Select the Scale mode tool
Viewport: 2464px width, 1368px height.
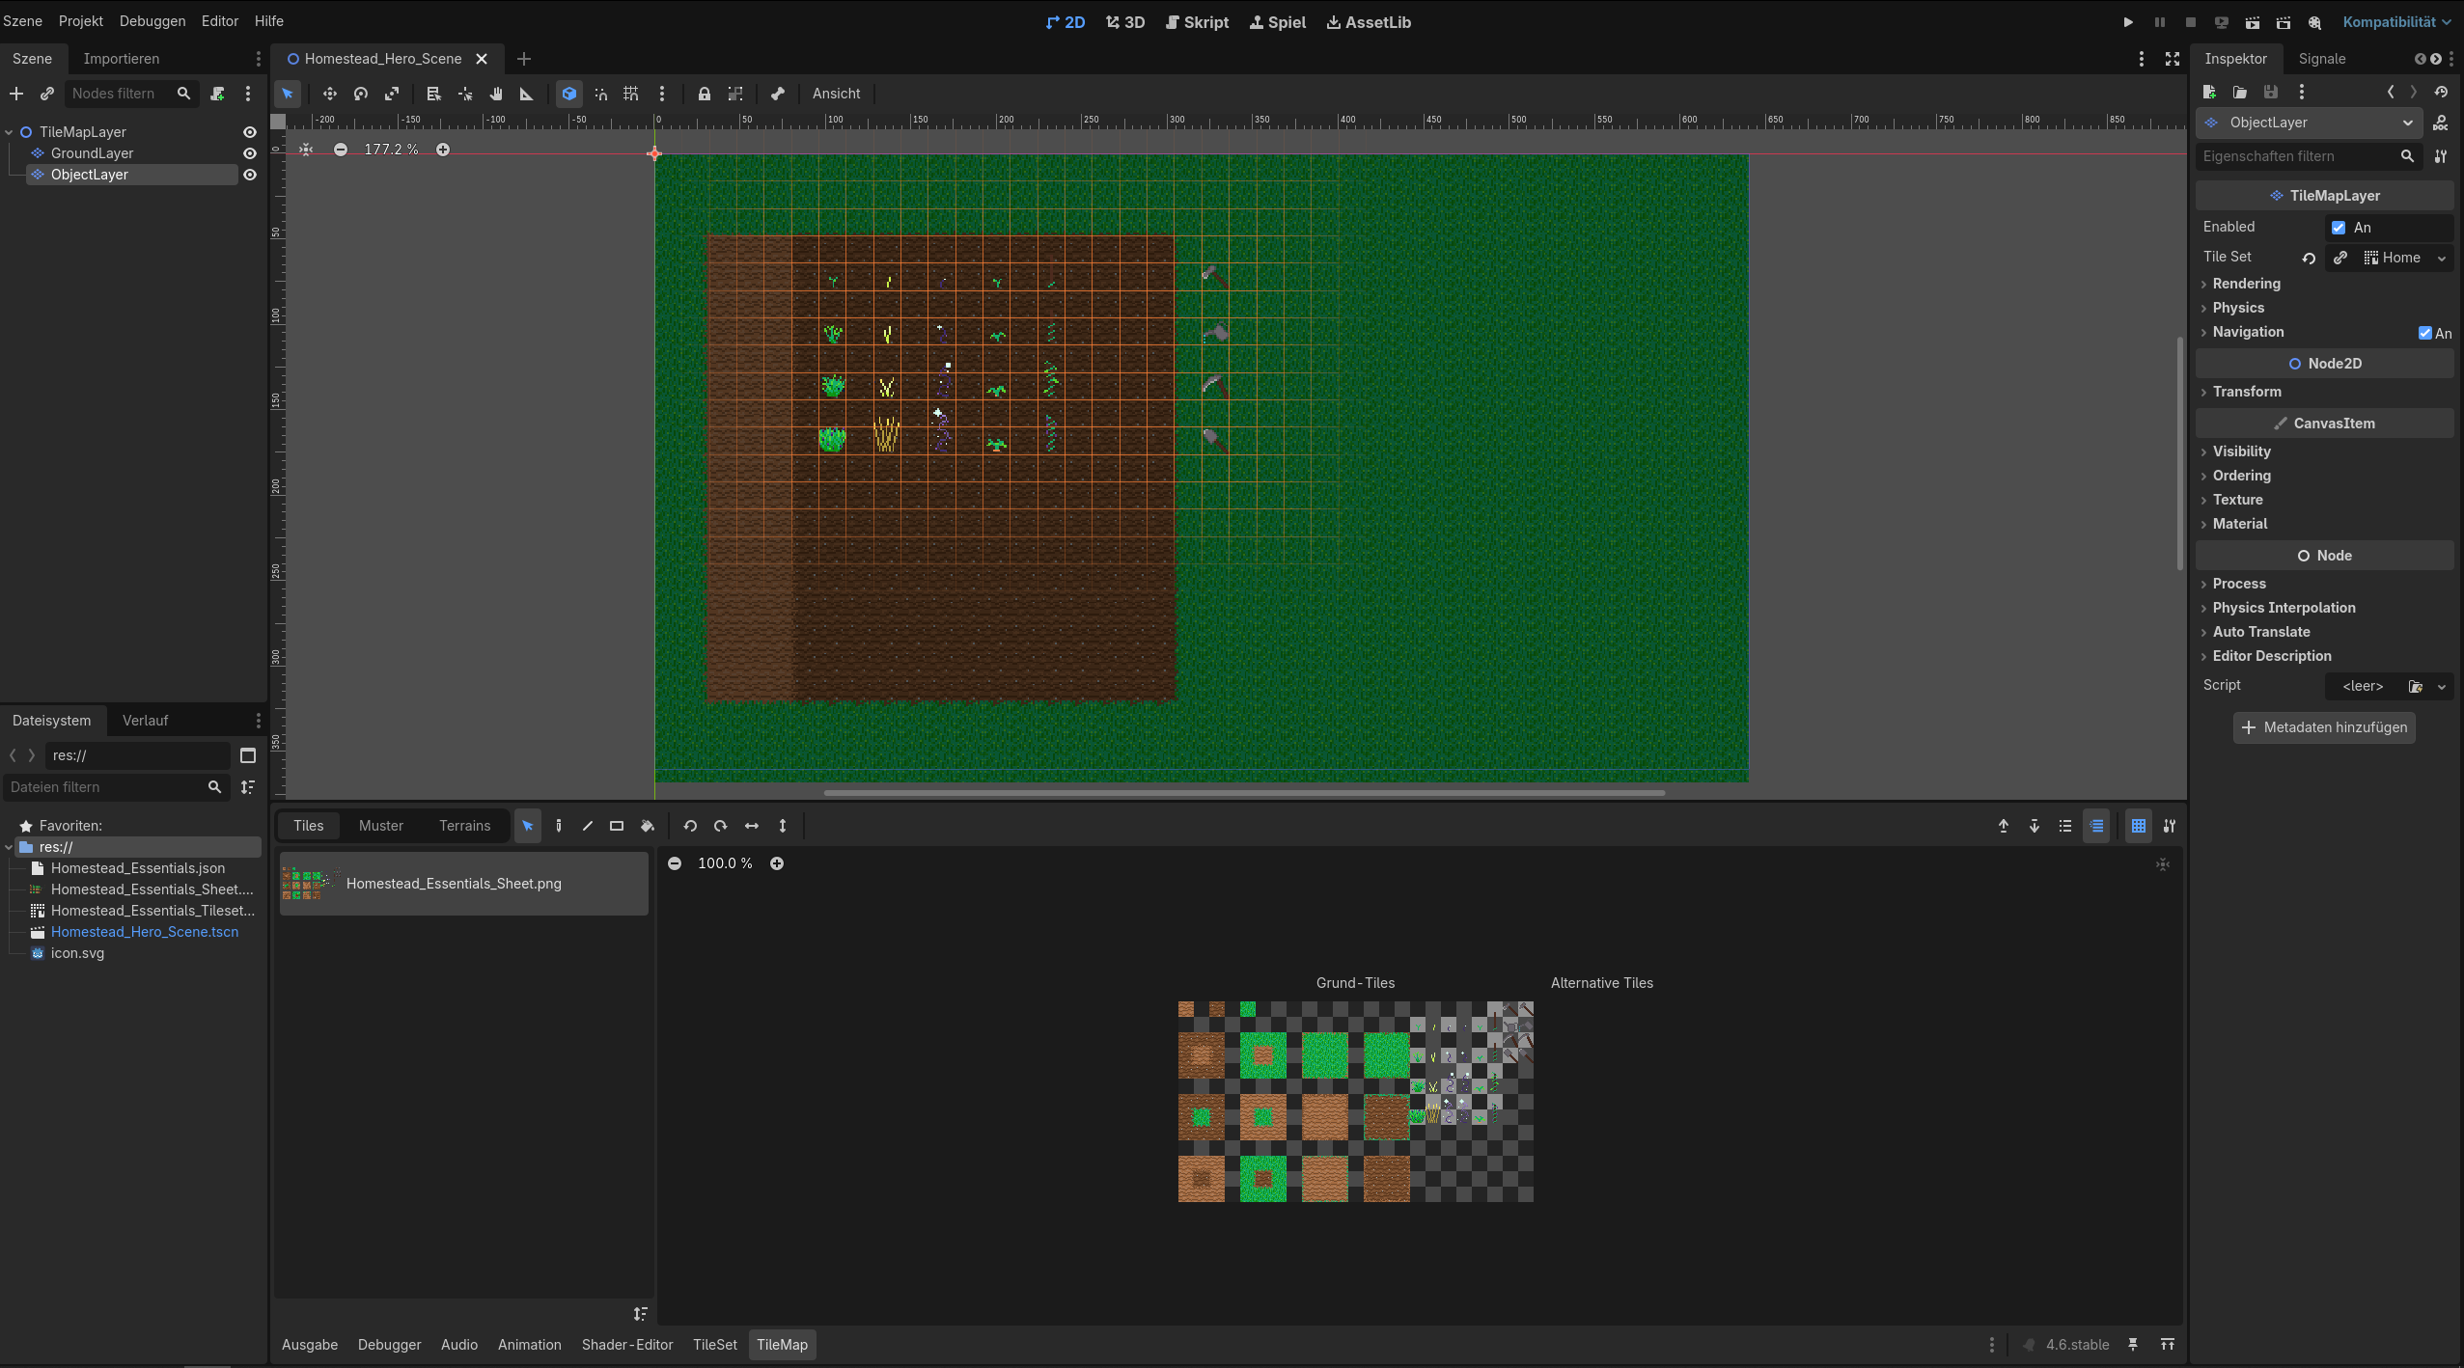coord(392,94)
